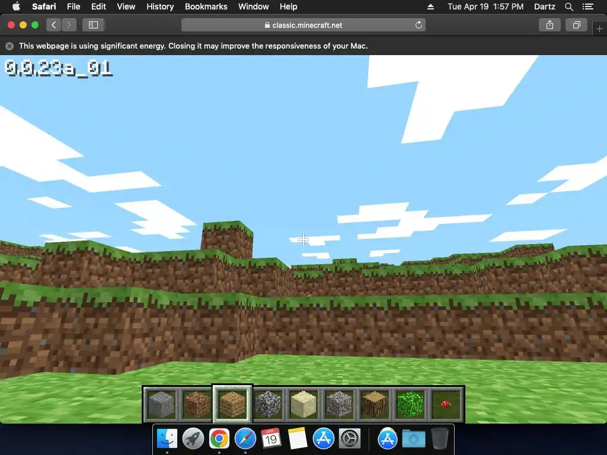Select the wooden planks block in hotbar

click(232, 404)
